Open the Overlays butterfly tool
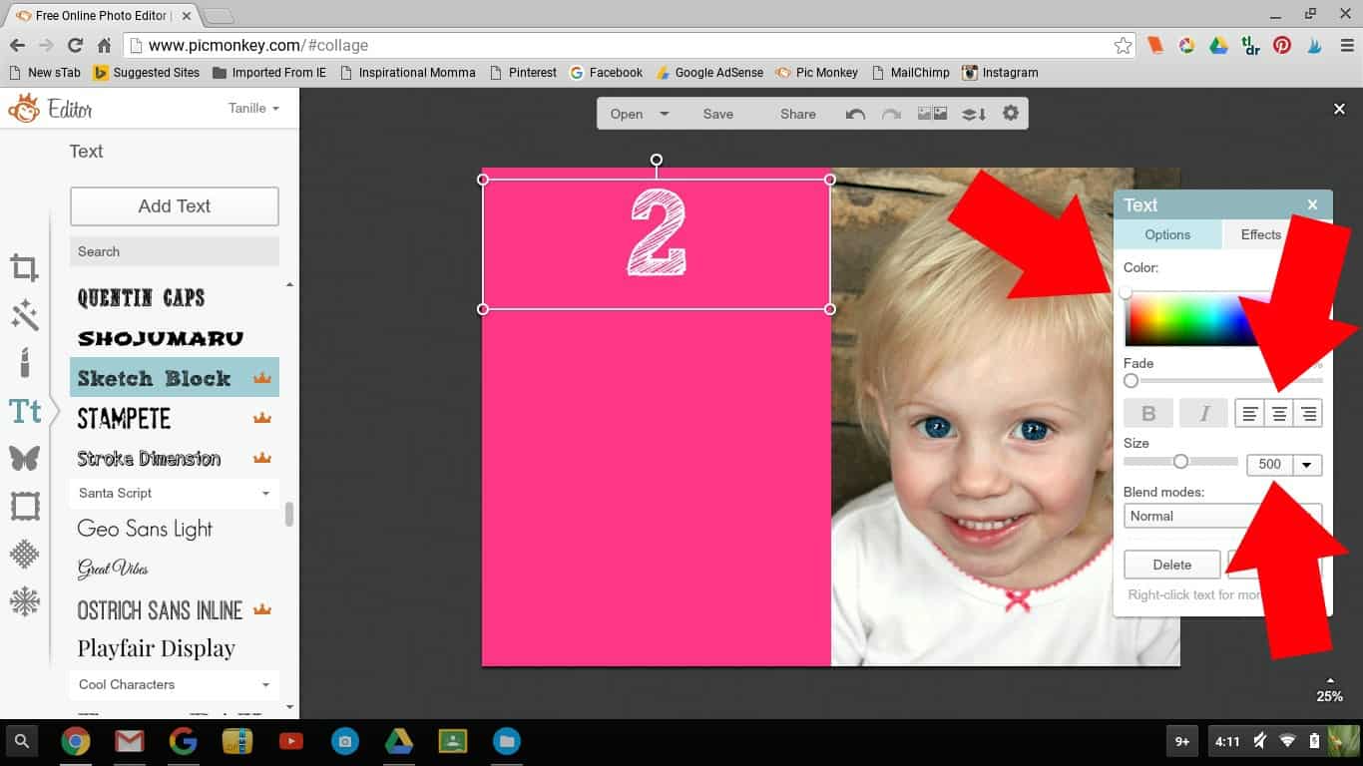 [24, 458]
